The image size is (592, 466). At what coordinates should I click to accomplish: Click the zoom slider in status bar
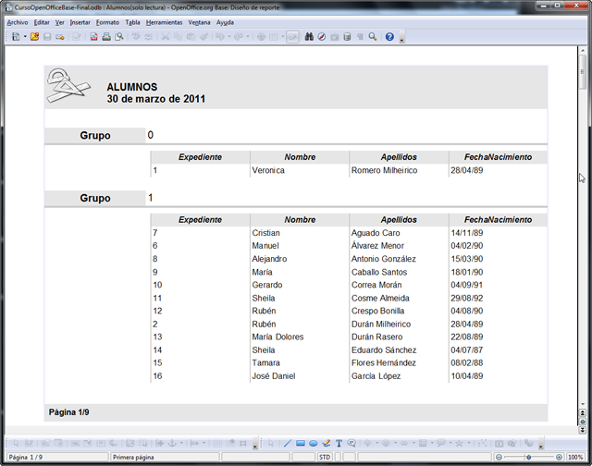pyautogui.click(x=528, y=458)
